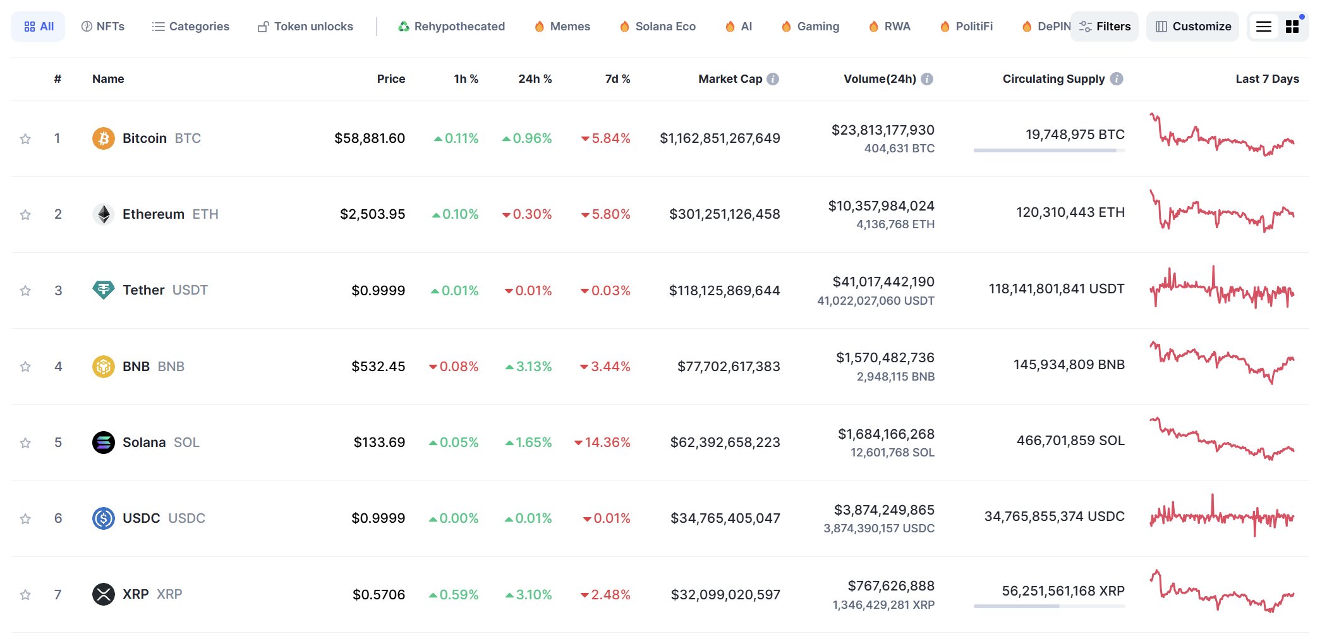1339x636 pixels.
Task: Click the XRP coin logo
Action: click(x=104, y=594)
